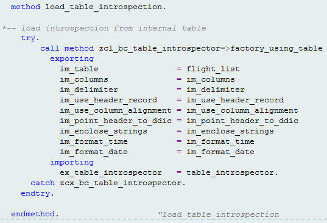Click im_format_time parameter on left
This screenshot has width=327, height=223.
pyautogui.click(x=94, y=141)
